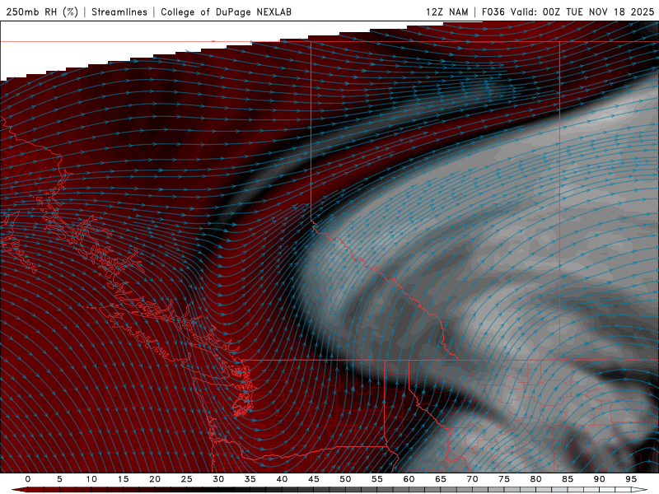Click the '65' value on the color scale
Image resolution: width=659 pixels, height=494 pixels.
441,479
